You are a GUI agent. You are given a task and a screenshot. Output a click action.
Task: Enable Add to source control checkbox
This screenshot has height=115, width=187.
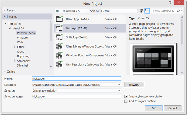click(x=126, y=101)
